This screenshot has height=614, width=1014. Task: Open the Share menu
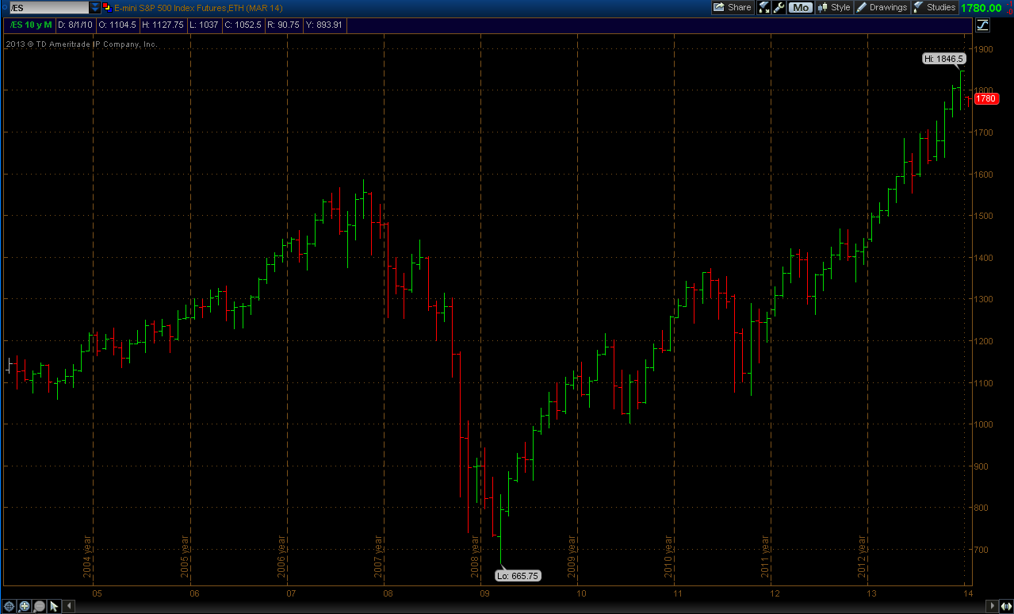coord(732,7)
